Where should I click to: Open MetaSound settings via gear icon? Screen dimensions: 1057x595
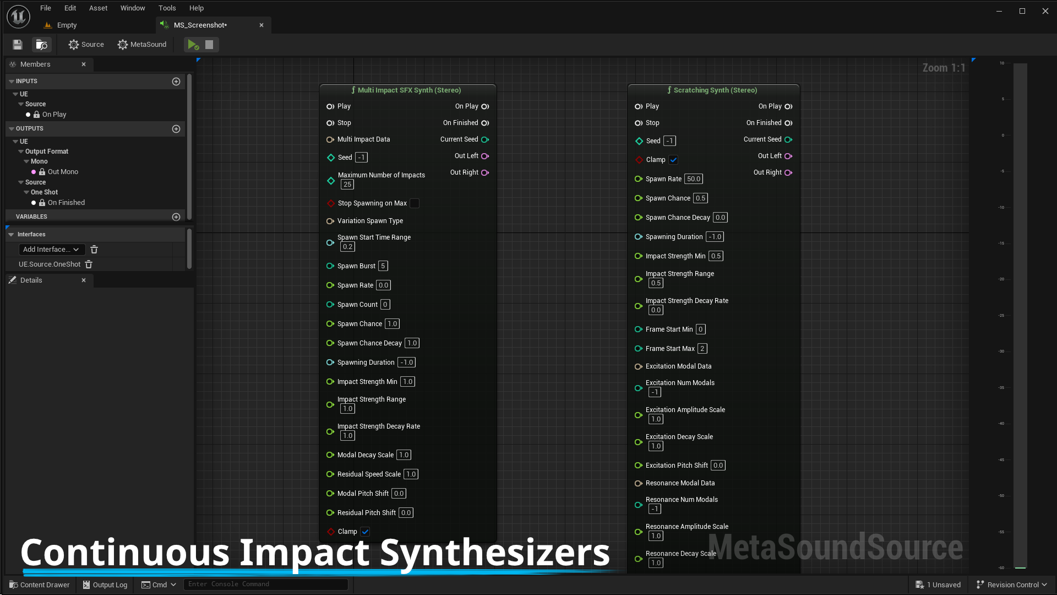tap(122, 44)
